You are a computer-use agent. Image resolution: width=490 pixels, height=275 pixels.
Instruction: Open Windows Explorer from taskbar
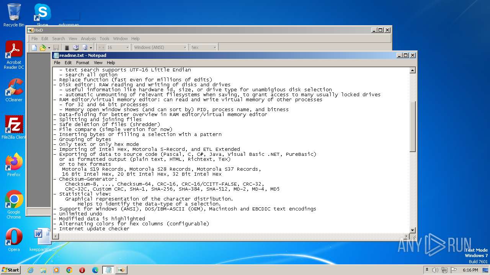click(x=43, y=270)
